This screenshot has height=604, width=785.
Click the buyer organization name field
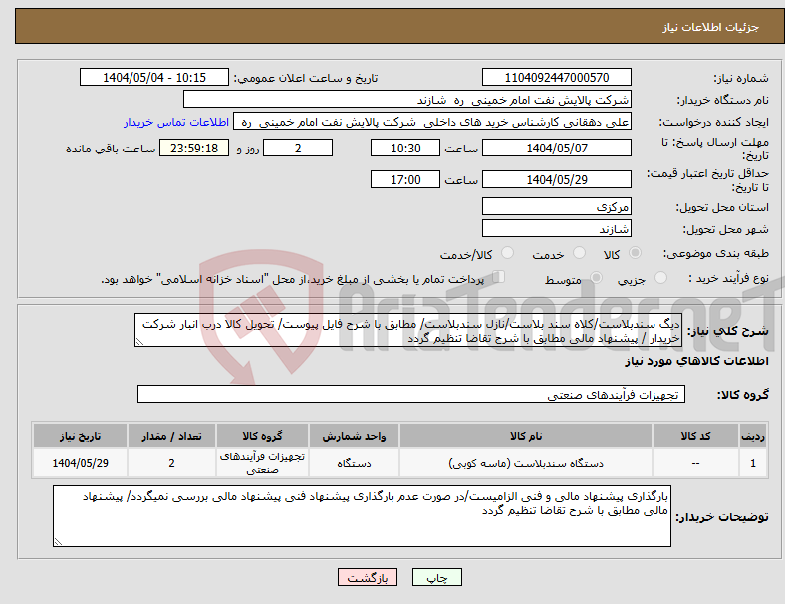pyautogui.click(x=407, y=99)
